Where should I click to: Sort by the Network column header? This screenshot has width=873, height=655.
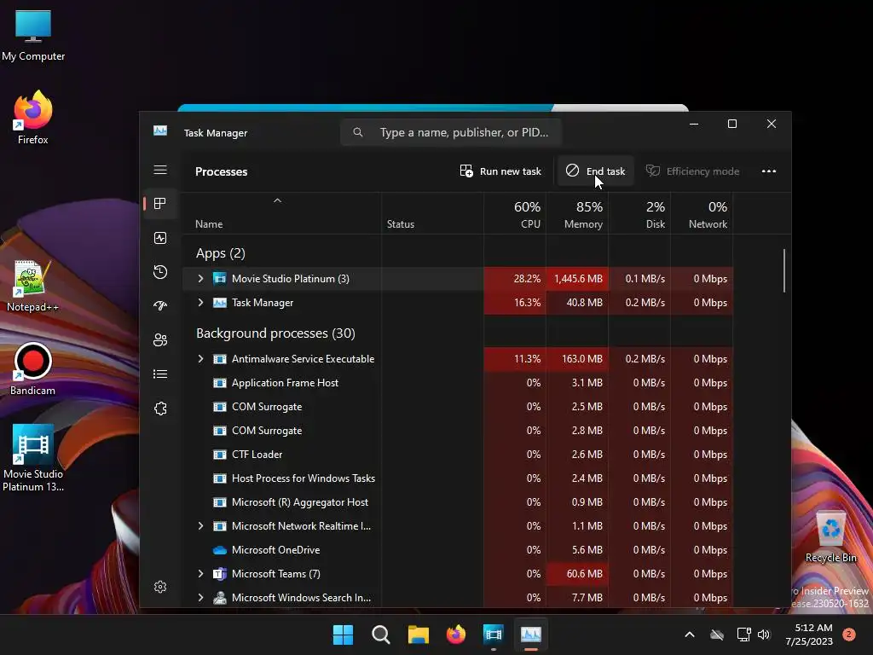click(x=702, y=214)
